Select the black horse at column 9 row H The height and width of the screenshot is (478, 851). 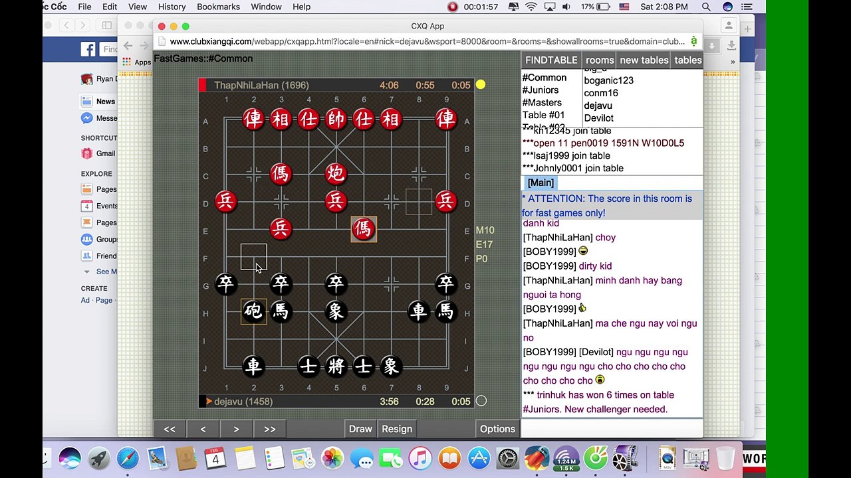tap(446, 311)
